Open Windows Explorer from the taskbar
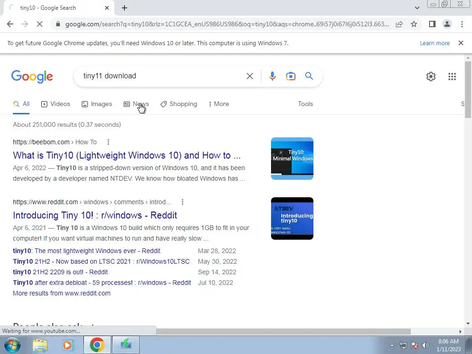The width and height of the screenshot is (472, 354). [x=40, y=345]
